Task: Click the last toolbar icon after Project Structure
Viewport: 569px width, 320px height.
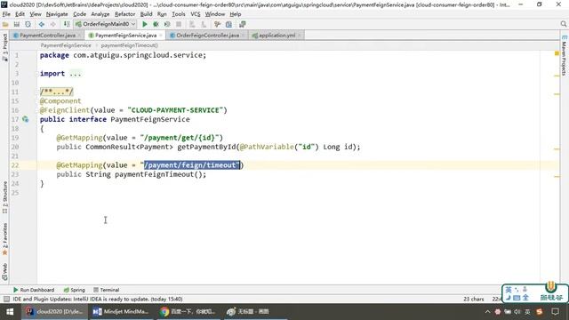Action: (x=242, y=24)
